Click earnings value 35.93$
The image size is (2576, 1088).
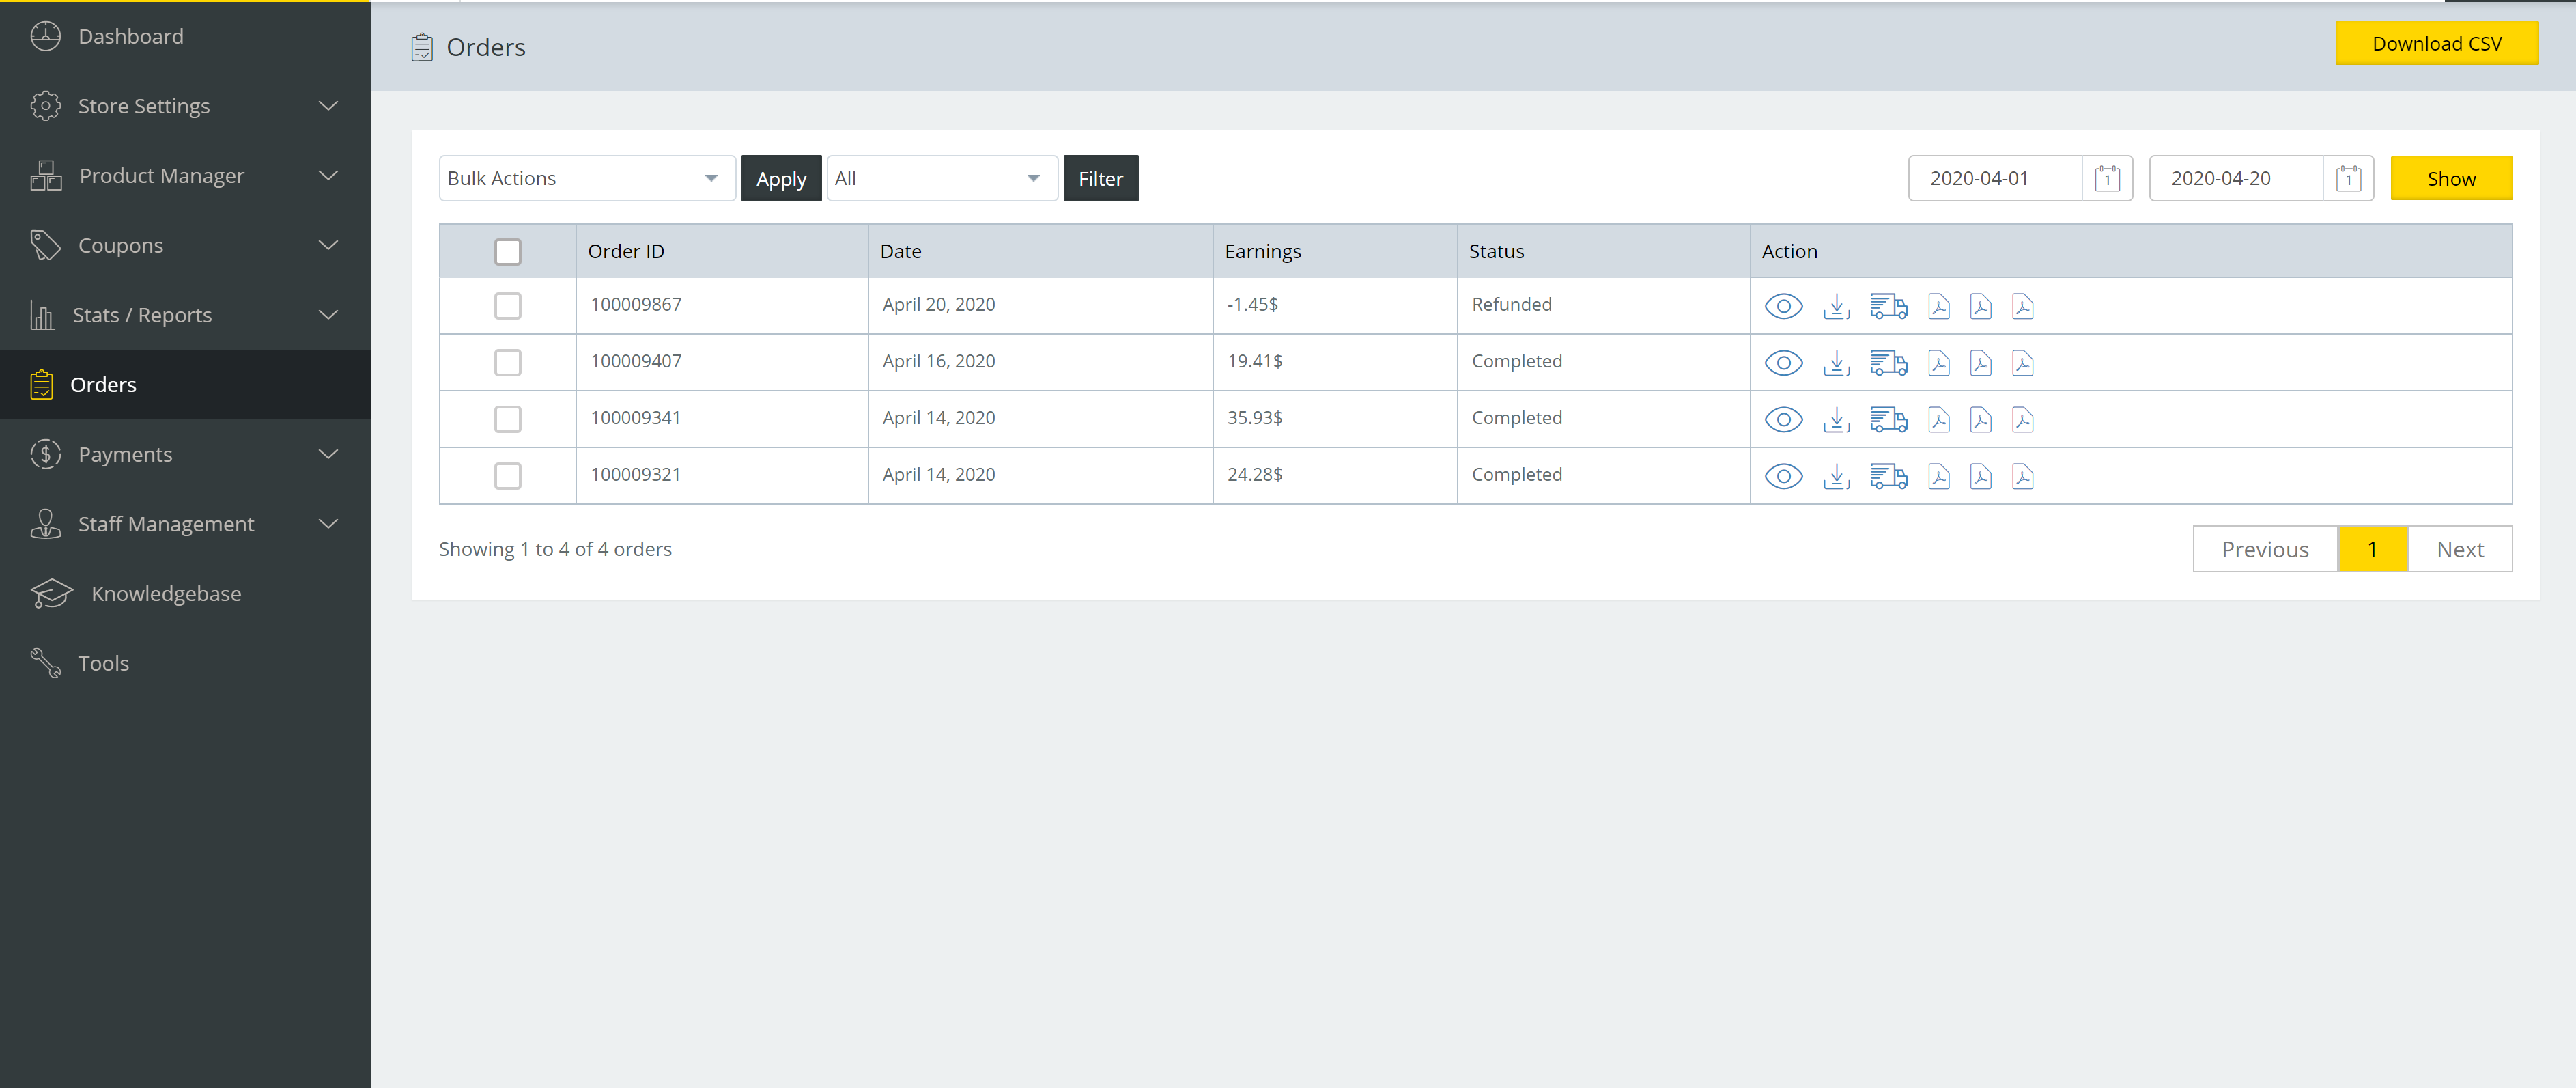click(1254, 418)
